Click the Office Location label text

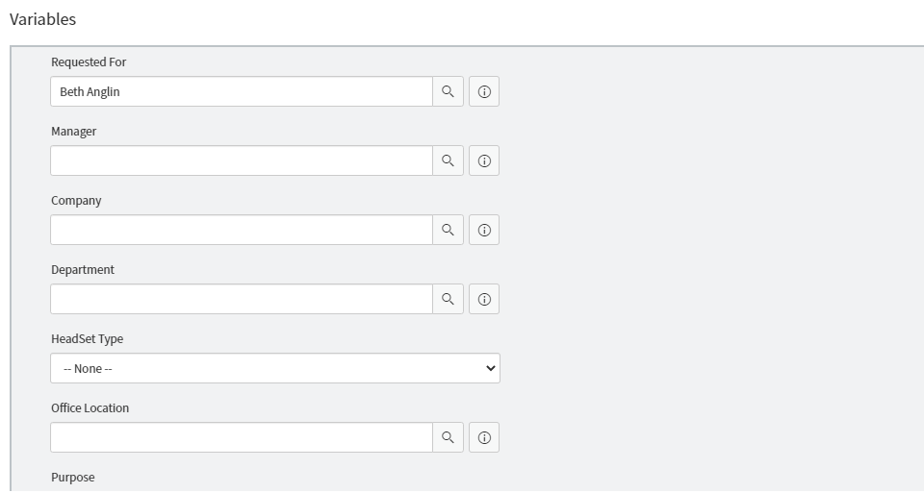tap(90, 408)
